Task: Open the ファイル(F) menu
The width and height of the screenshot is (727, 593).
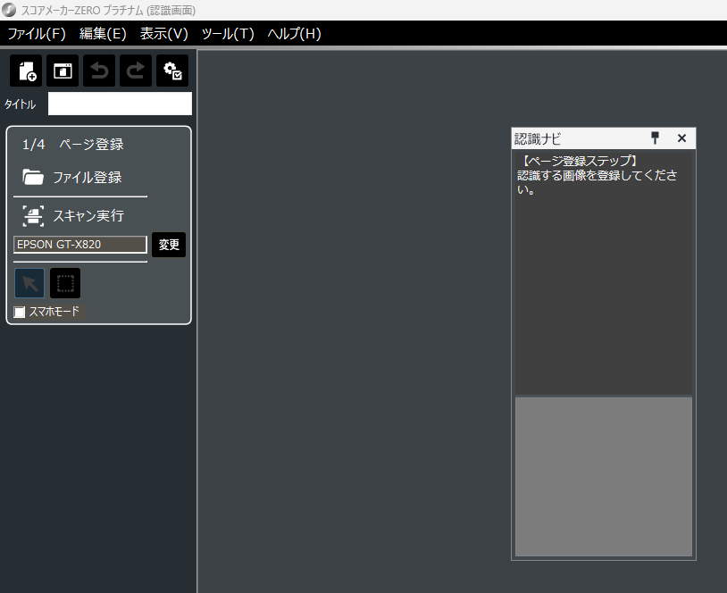Action: (37, 34)
